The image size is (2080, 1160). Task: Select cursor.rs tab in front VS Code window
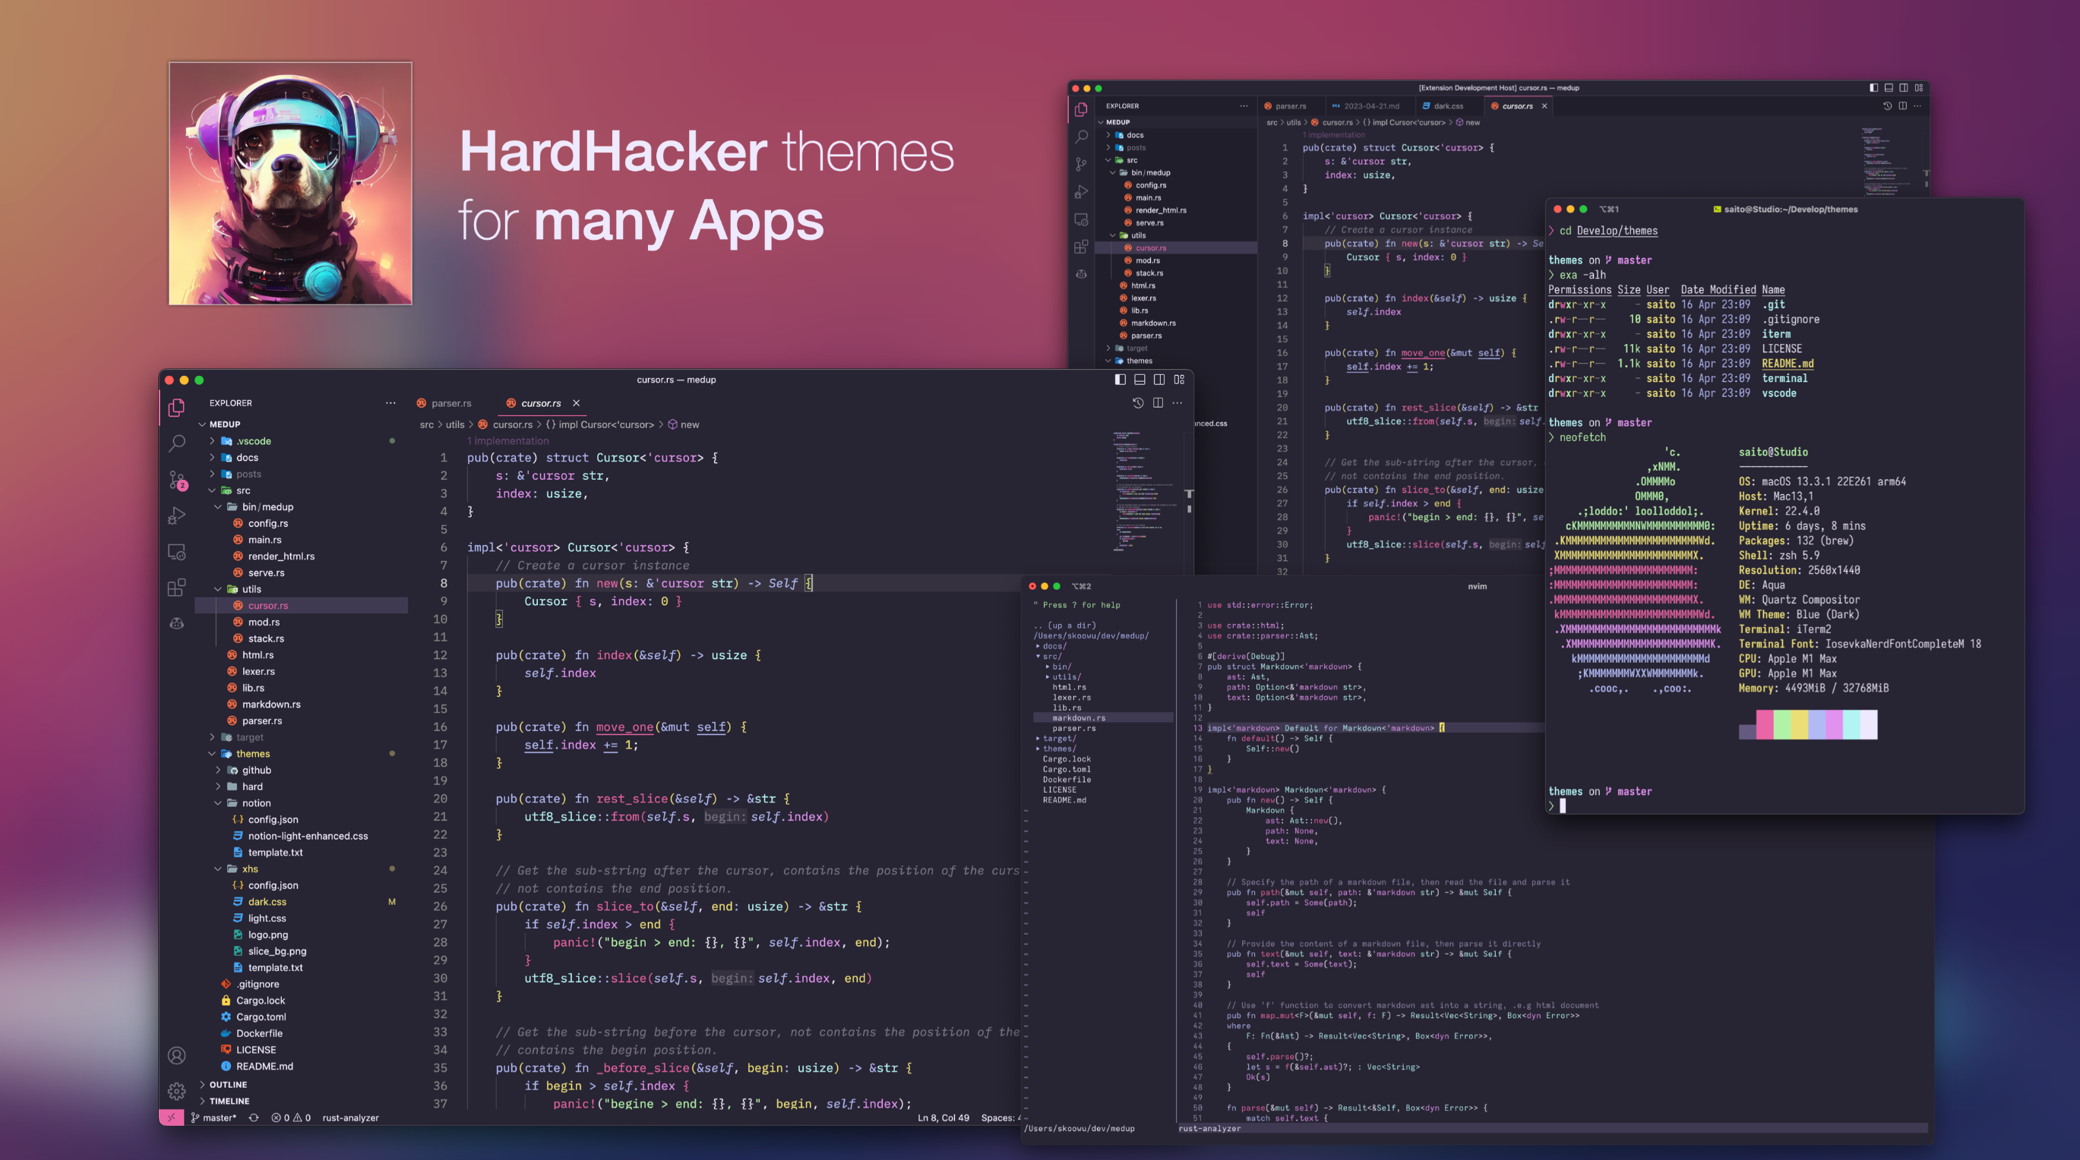[x=541, y=402]
